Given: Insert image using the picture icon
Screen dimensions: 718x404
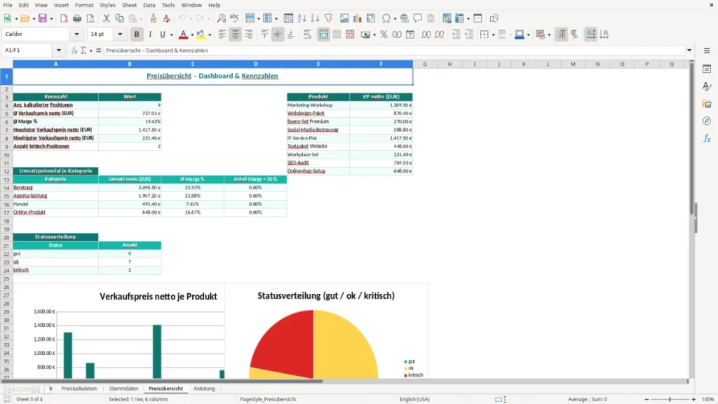Looking at the screenshot, I should pos(344,18).
